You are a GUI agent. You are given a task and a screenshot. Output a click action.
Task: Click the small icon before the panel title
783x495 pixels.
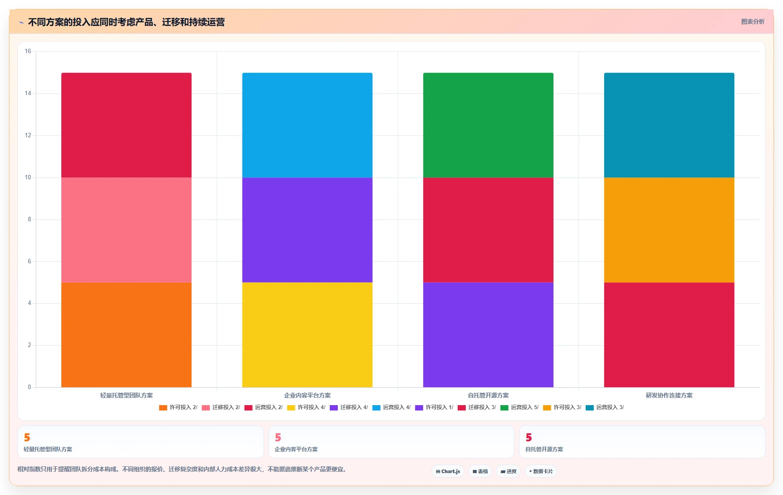pos(21,22)
